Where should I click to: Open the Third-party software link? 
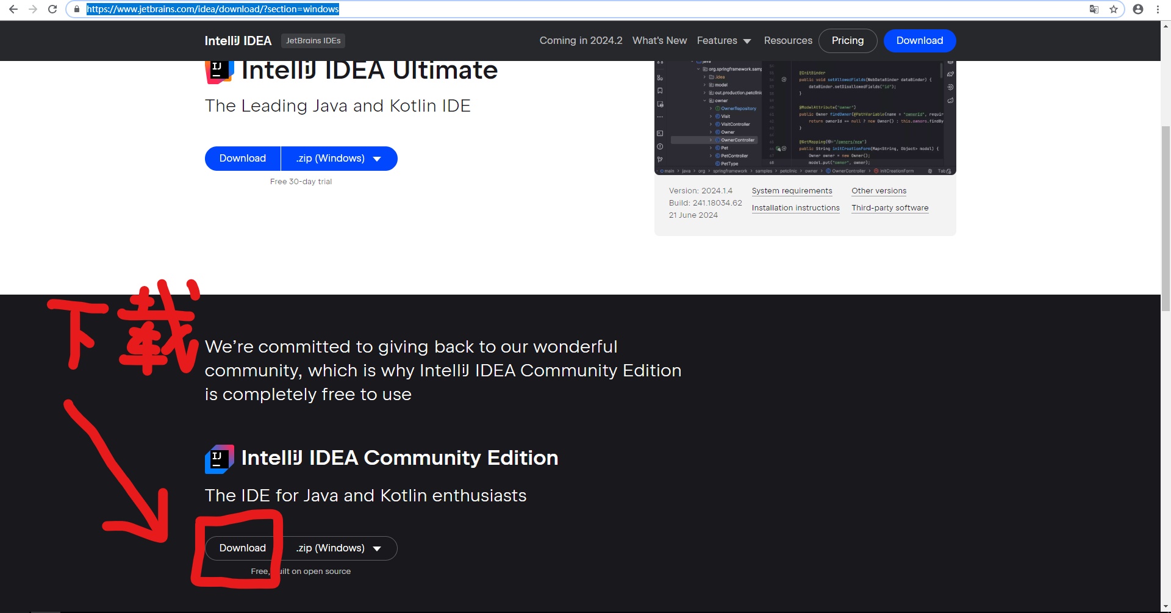click(890, 208)
